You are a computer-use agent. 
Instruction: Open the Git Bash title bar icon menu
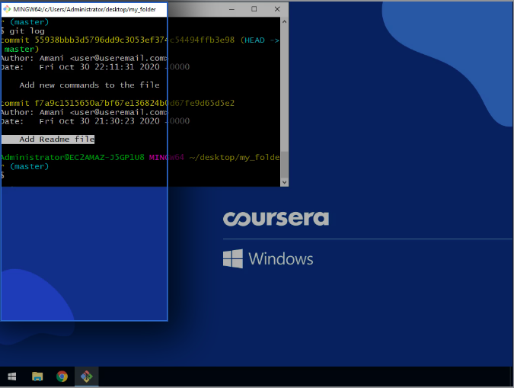pyautogui.click(x=7, y=9)
